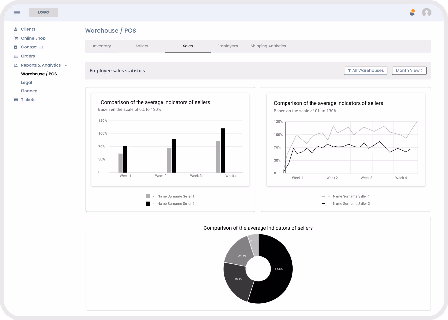The height and width of the screenshot is (320, 448).
Task: Open the Shipping Analytics tab
Action: point(268,46)
